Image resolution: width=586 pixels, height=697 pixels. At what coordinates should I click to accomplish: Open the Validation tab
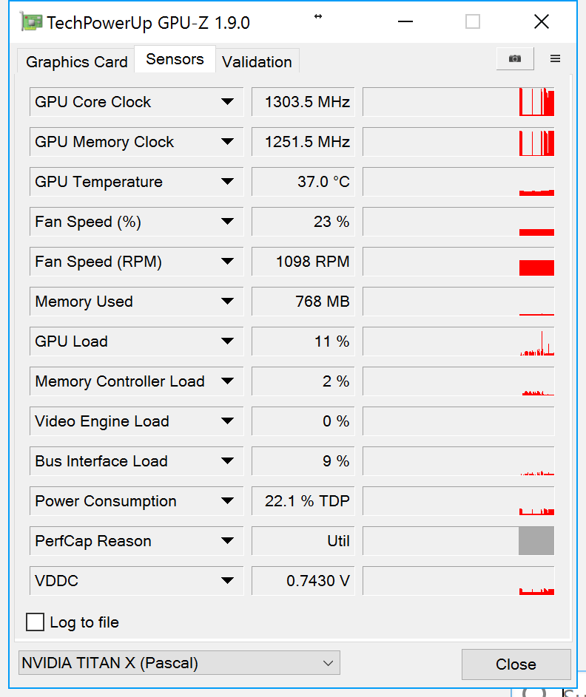click(257, 62)
